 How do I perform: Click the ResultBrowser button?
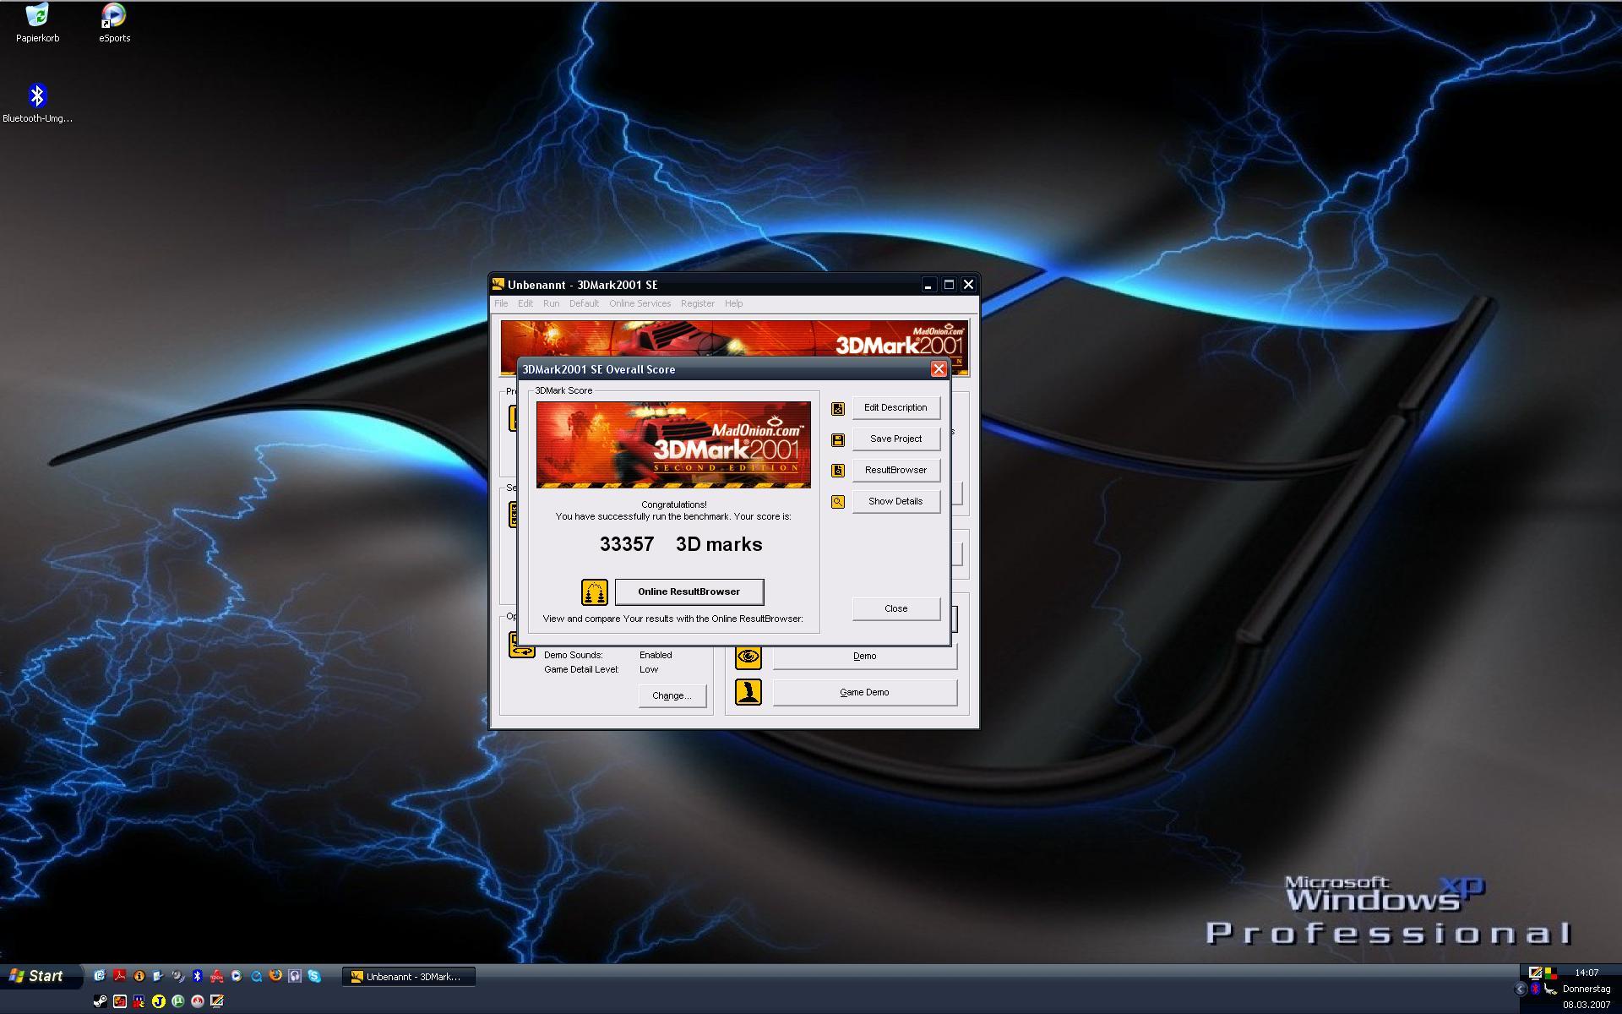[895, 471]
